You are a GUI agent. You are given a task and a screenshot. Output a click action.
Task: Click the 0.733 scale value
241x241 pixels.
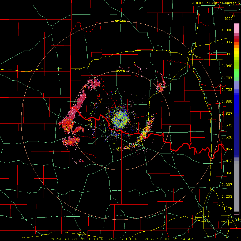click(x=227, y=90)
